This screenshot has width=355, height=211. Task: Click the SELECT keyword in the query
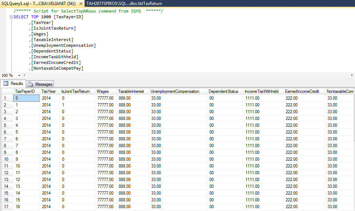[21, 17]
